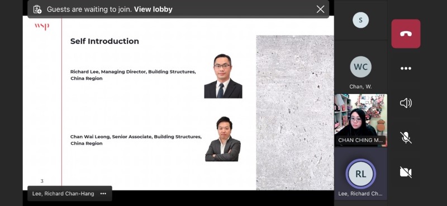Turn on the camera

coord(406,172)
